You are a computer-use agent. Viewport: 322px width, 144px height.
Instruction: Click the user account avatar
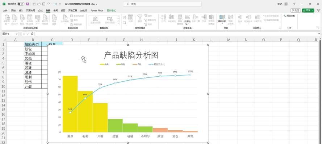tap(286, 4)
